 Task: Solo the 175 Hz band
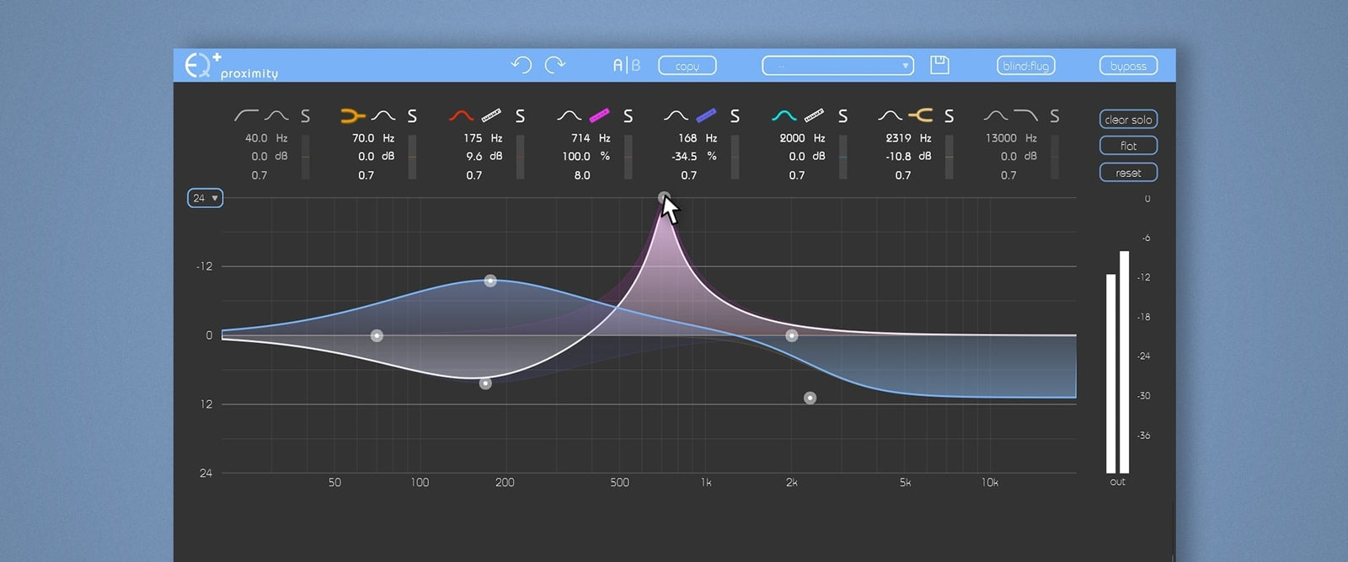520,116
